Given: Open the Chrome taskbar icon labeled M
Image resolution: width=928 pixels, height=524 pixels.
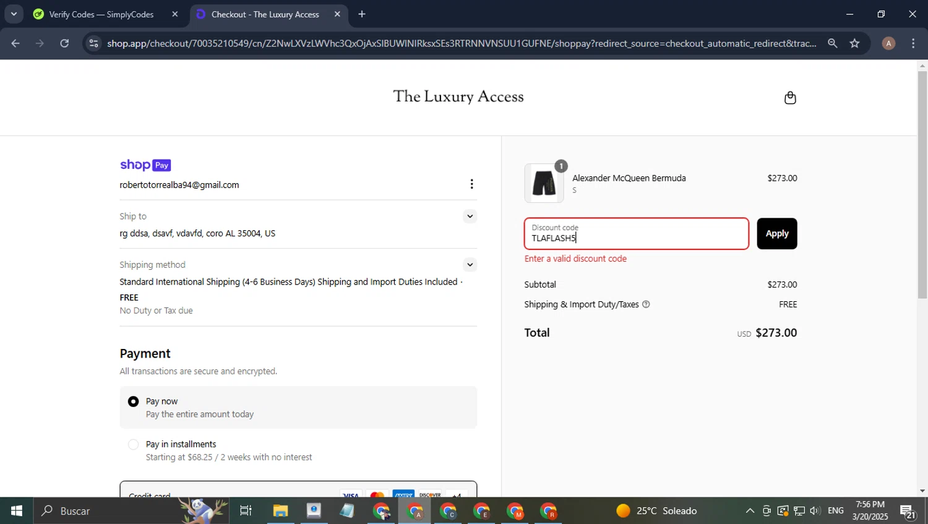Looking at the screenshot, I should (x=515, y=511).
